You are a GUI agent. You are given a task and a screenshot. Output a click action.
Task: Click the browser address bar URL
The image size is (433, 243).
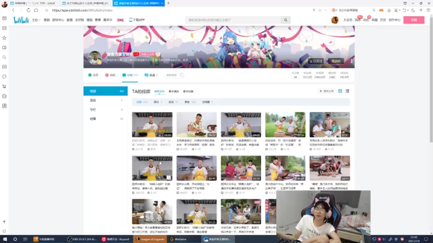coord(82,10)
